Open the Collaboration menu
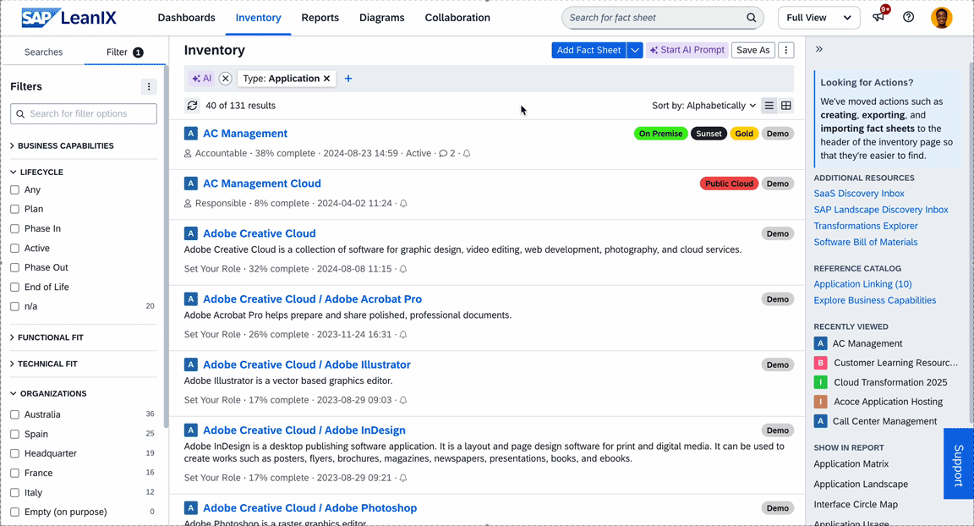 pos(457,18)
